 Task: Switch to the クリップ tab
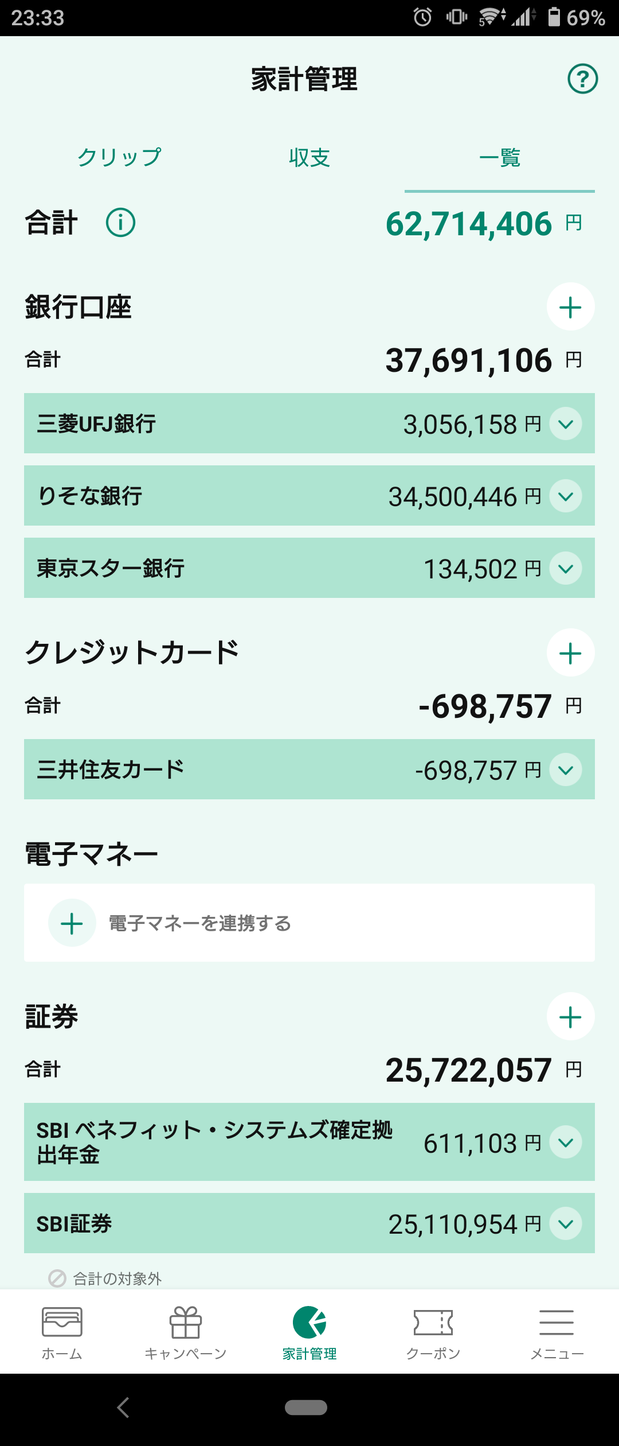click(119, 157)
